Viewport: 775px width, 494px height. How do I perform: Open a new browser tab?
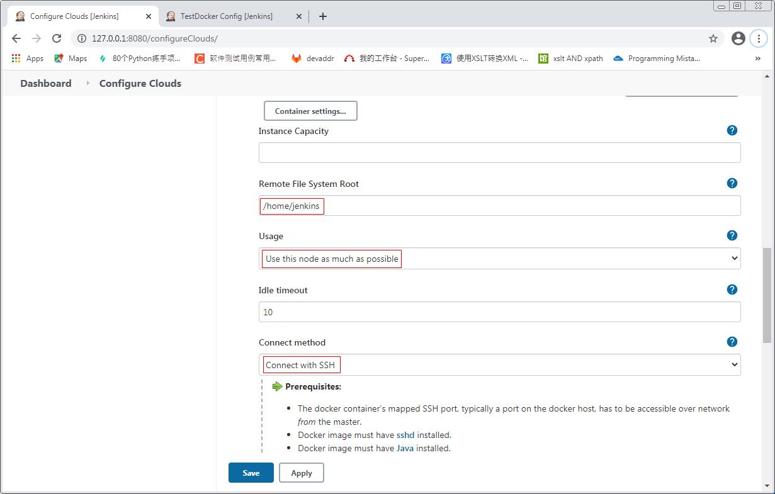pyautogui.click(x=323, y=16)
